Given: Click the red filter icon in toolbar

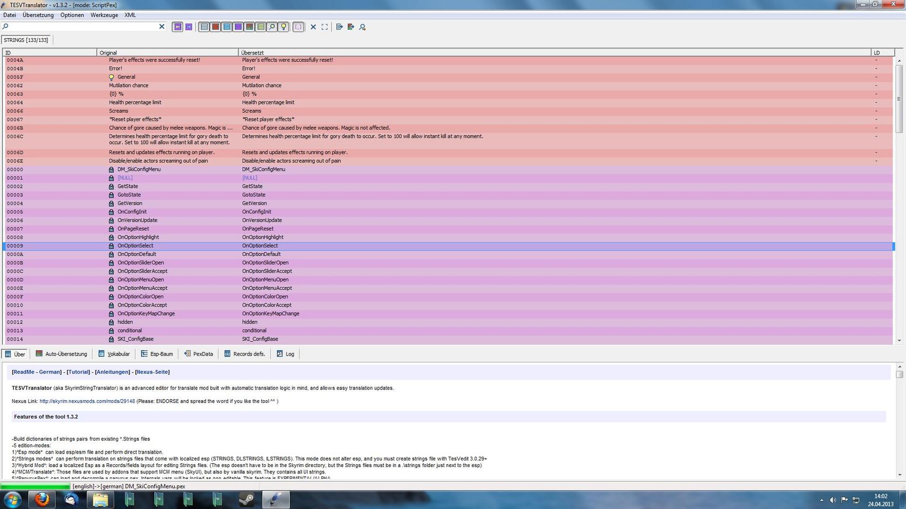Looking at the screenshot, I should pos(215,27).
